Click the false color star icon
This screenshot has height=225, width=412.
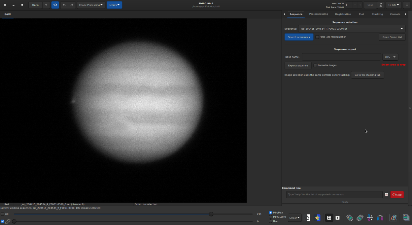click(318, 218)
